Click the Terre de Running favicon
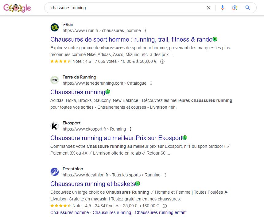The image size is (264, 222). click(x=55, y=80)
